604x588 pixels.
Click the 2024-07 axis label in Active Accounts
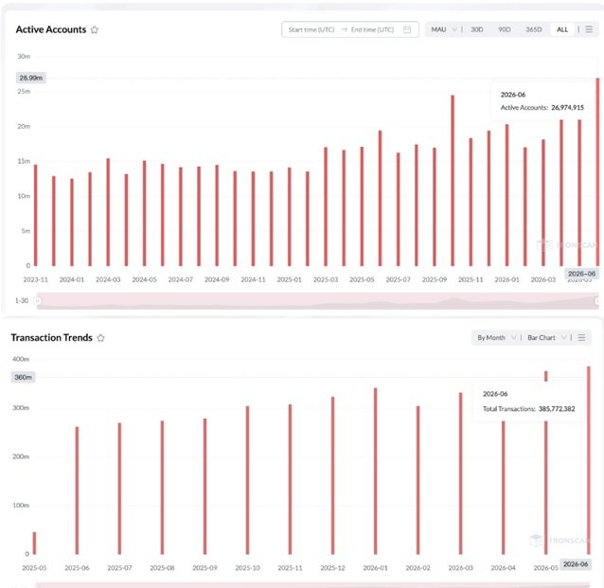181,279
